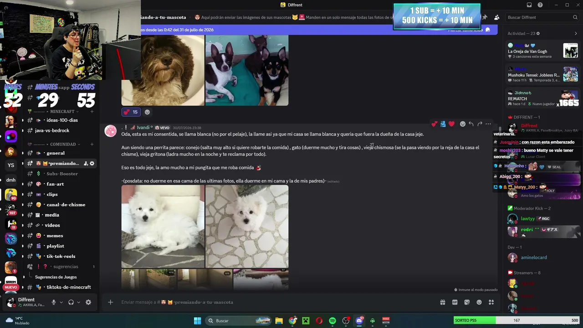
Task: Add a channel to the COMUNIDAD category
Action: coord(92,144)
